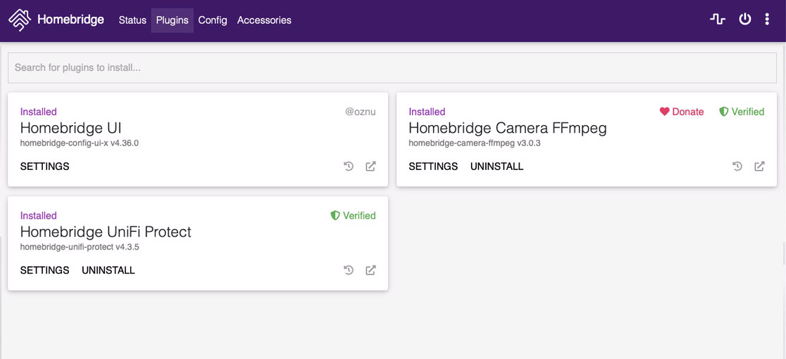Open version history for Camera FFmpeg
This screenshot has width=786, height=359.
point(737,167)
